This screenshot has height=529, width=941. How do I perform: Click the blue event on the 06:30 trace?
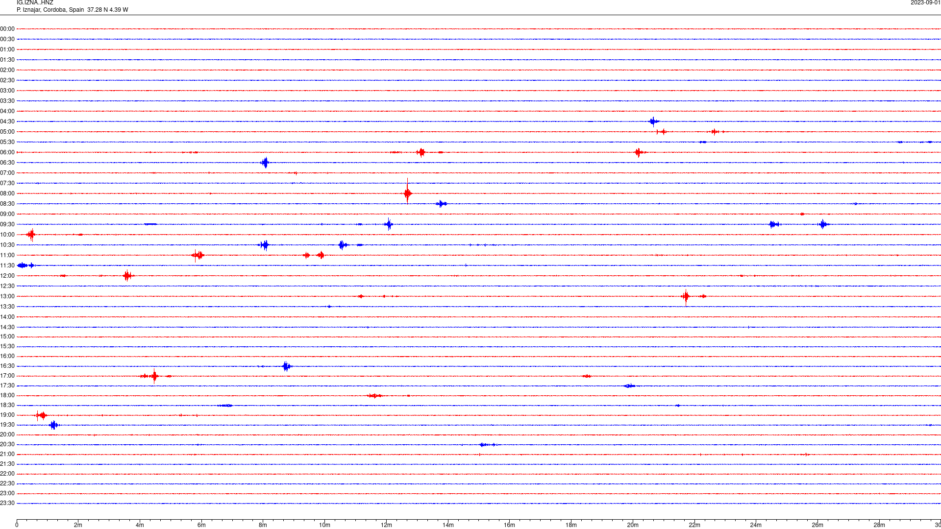click(x=265, y=163)
